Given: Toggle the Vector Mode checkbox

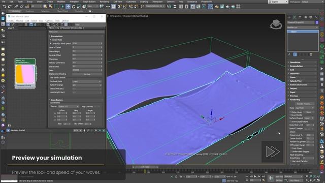Looking at the screenshot, I should point(50,40).
